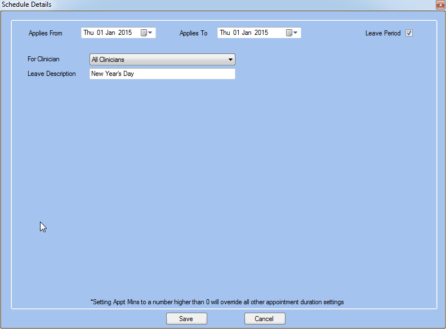Open the For Clinician dropdown list
The image size is (446, 329).
pyautogui.click(x=230, y=60)
